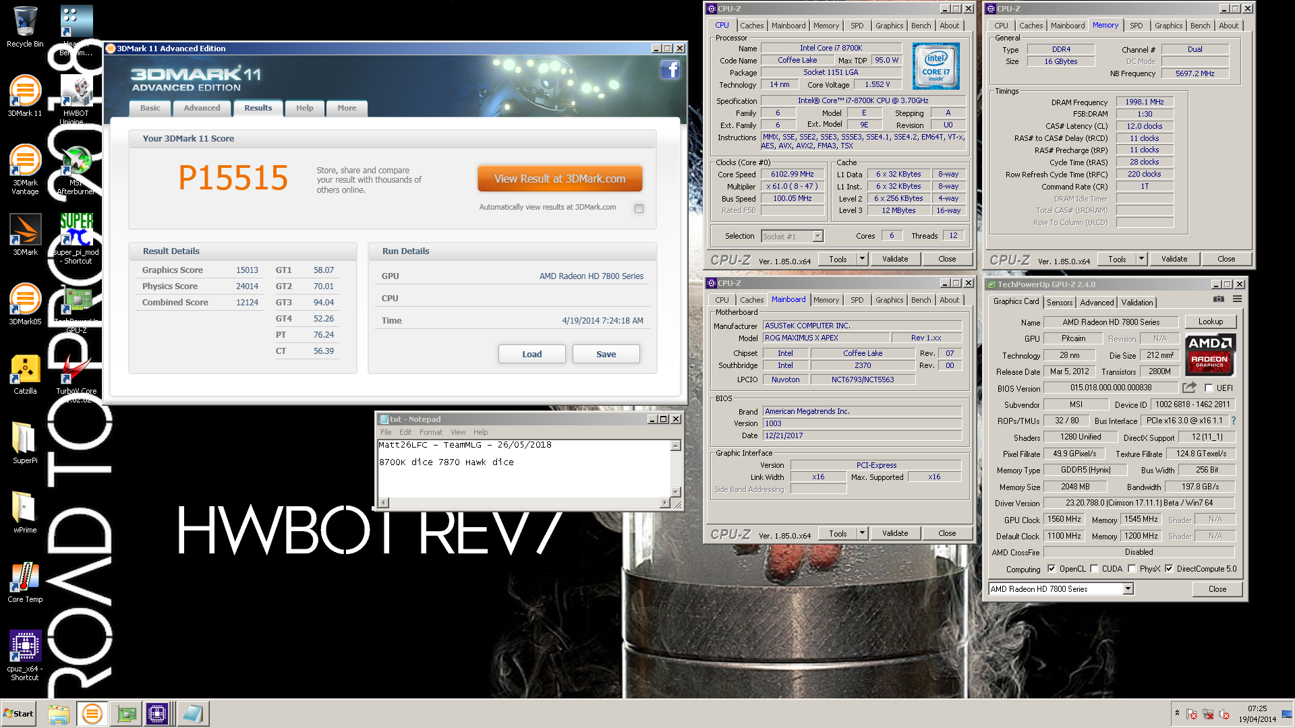Screen dimensions: 1295x728
Task: Open the MSI Afterburner desktop icon
Action: pyautogui.click(x=76, y=169)
